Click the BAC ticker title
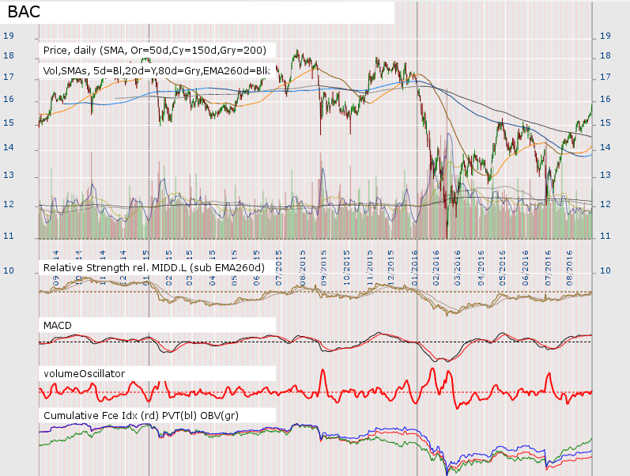This screenshot has width=630, height=476. click(24, 12)
